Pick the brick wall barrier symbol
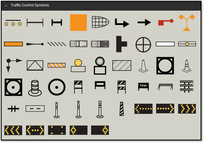204x143 pixels. (x=187, y=87)
